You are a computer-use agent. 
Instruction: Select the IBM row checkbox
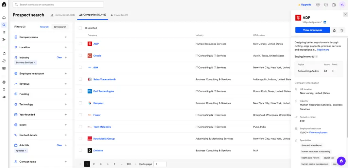(x=81, y=67)
